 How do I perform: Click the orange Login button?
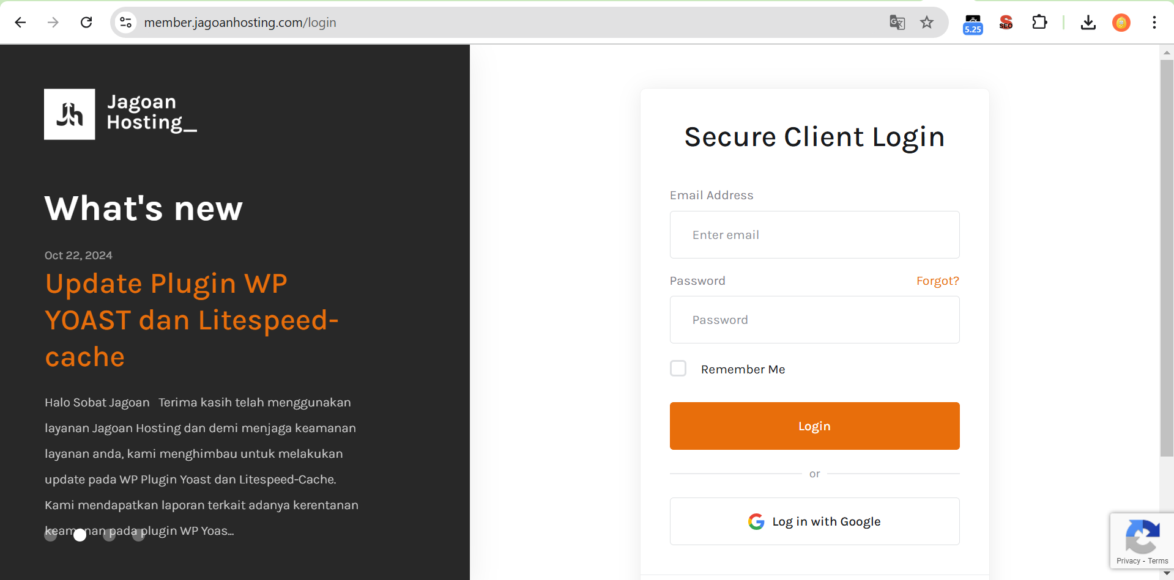click(x=814, y=425)
